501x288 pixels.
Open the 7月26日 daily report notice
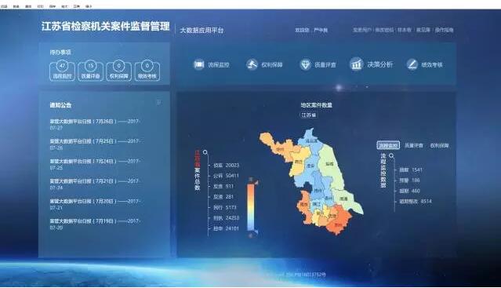coord(95,124)
